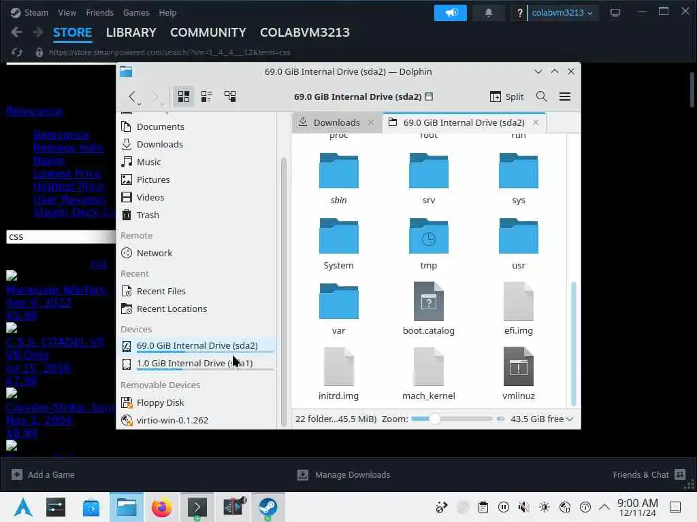Open View menu in Steam window
Image resolution: width=697 pixels, height=522 pixels.
tap(67, 12)
